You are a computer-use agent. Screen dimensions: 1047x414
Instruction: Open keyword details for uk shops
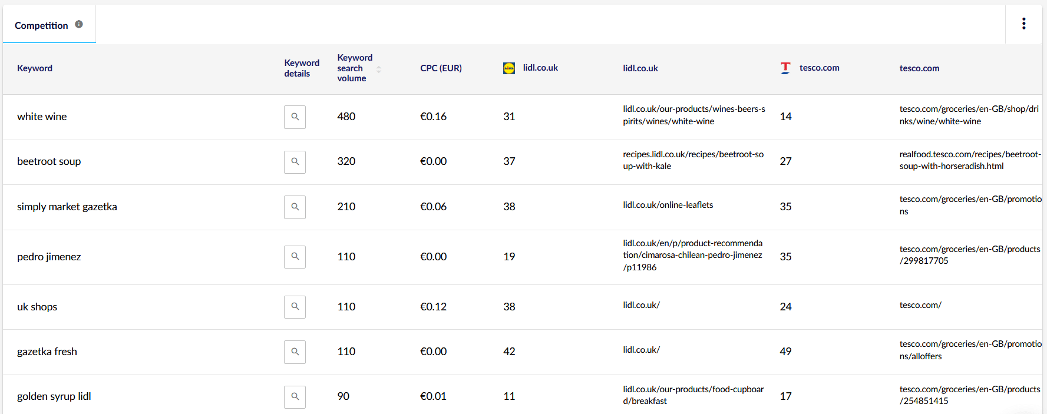click(x=295, y=307)
